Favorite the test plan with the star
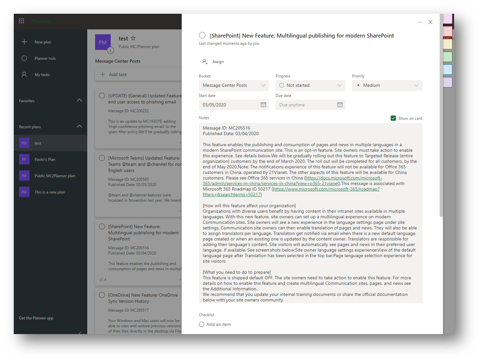Viewport: 482px width, 362px height. 133,38
